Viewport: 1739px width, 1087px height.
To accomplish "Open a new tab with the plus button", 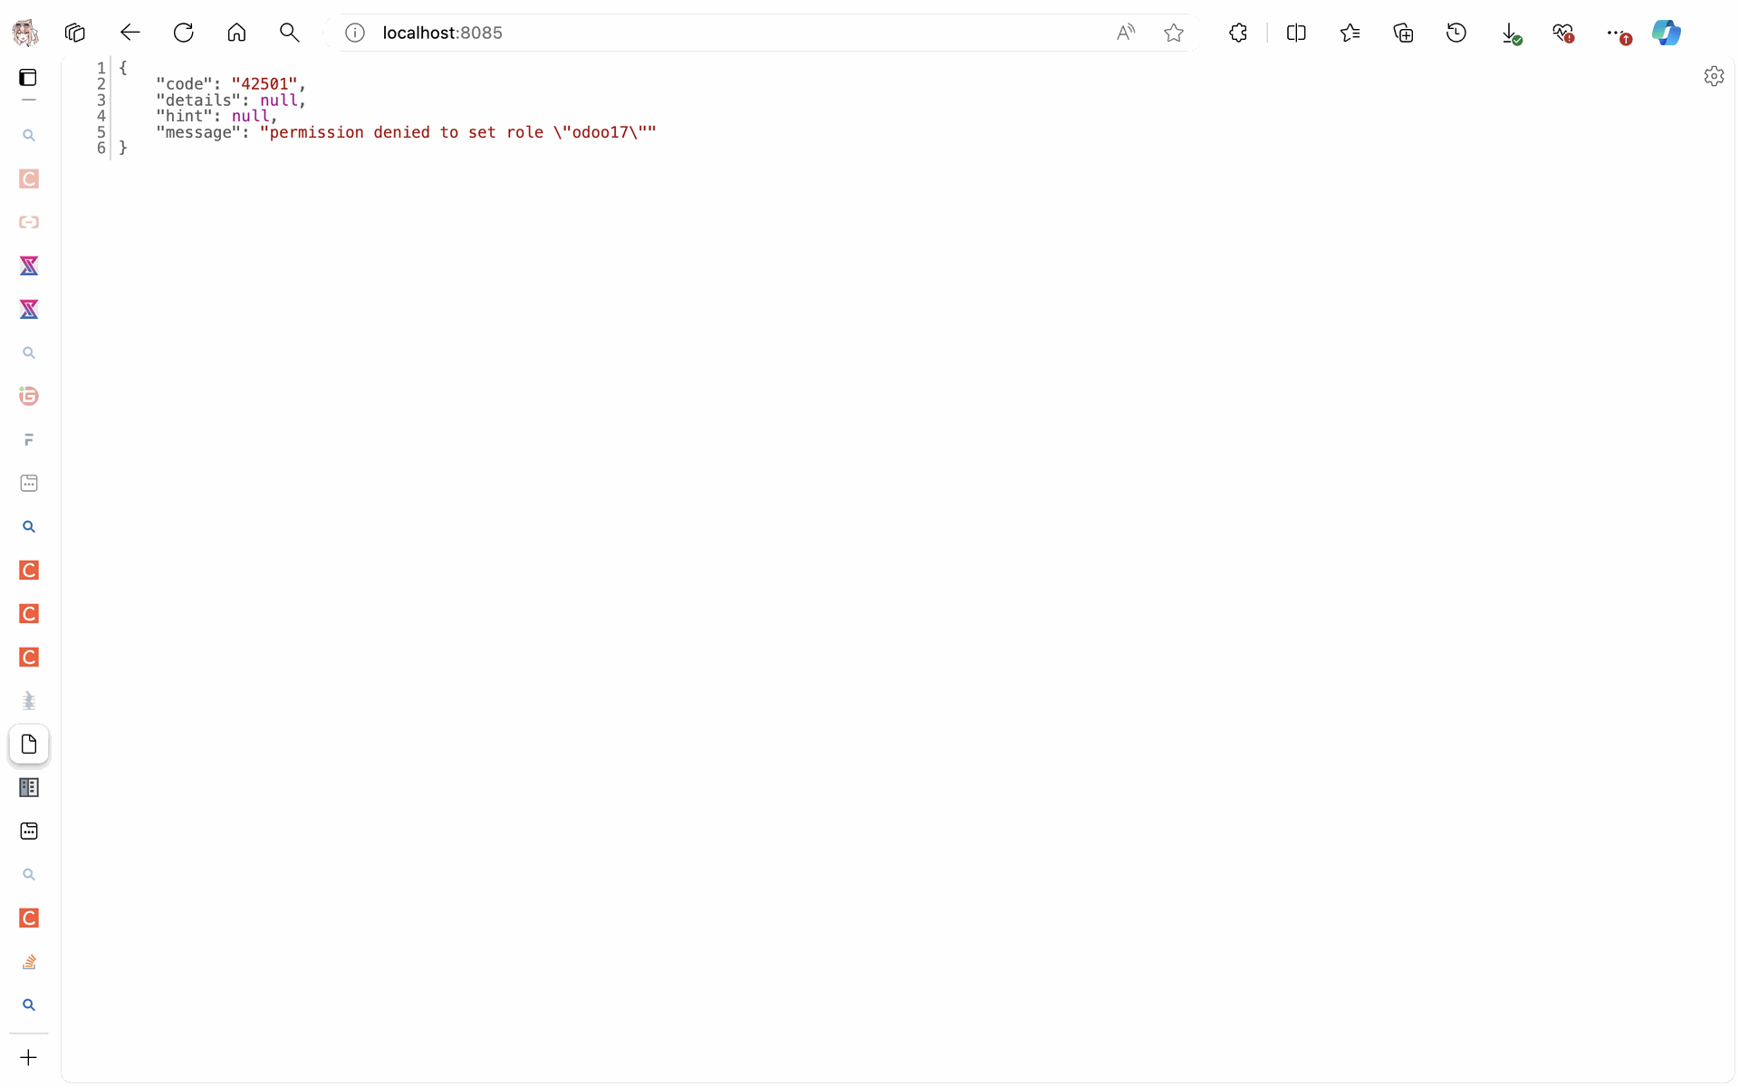I will pos(29,1057).
